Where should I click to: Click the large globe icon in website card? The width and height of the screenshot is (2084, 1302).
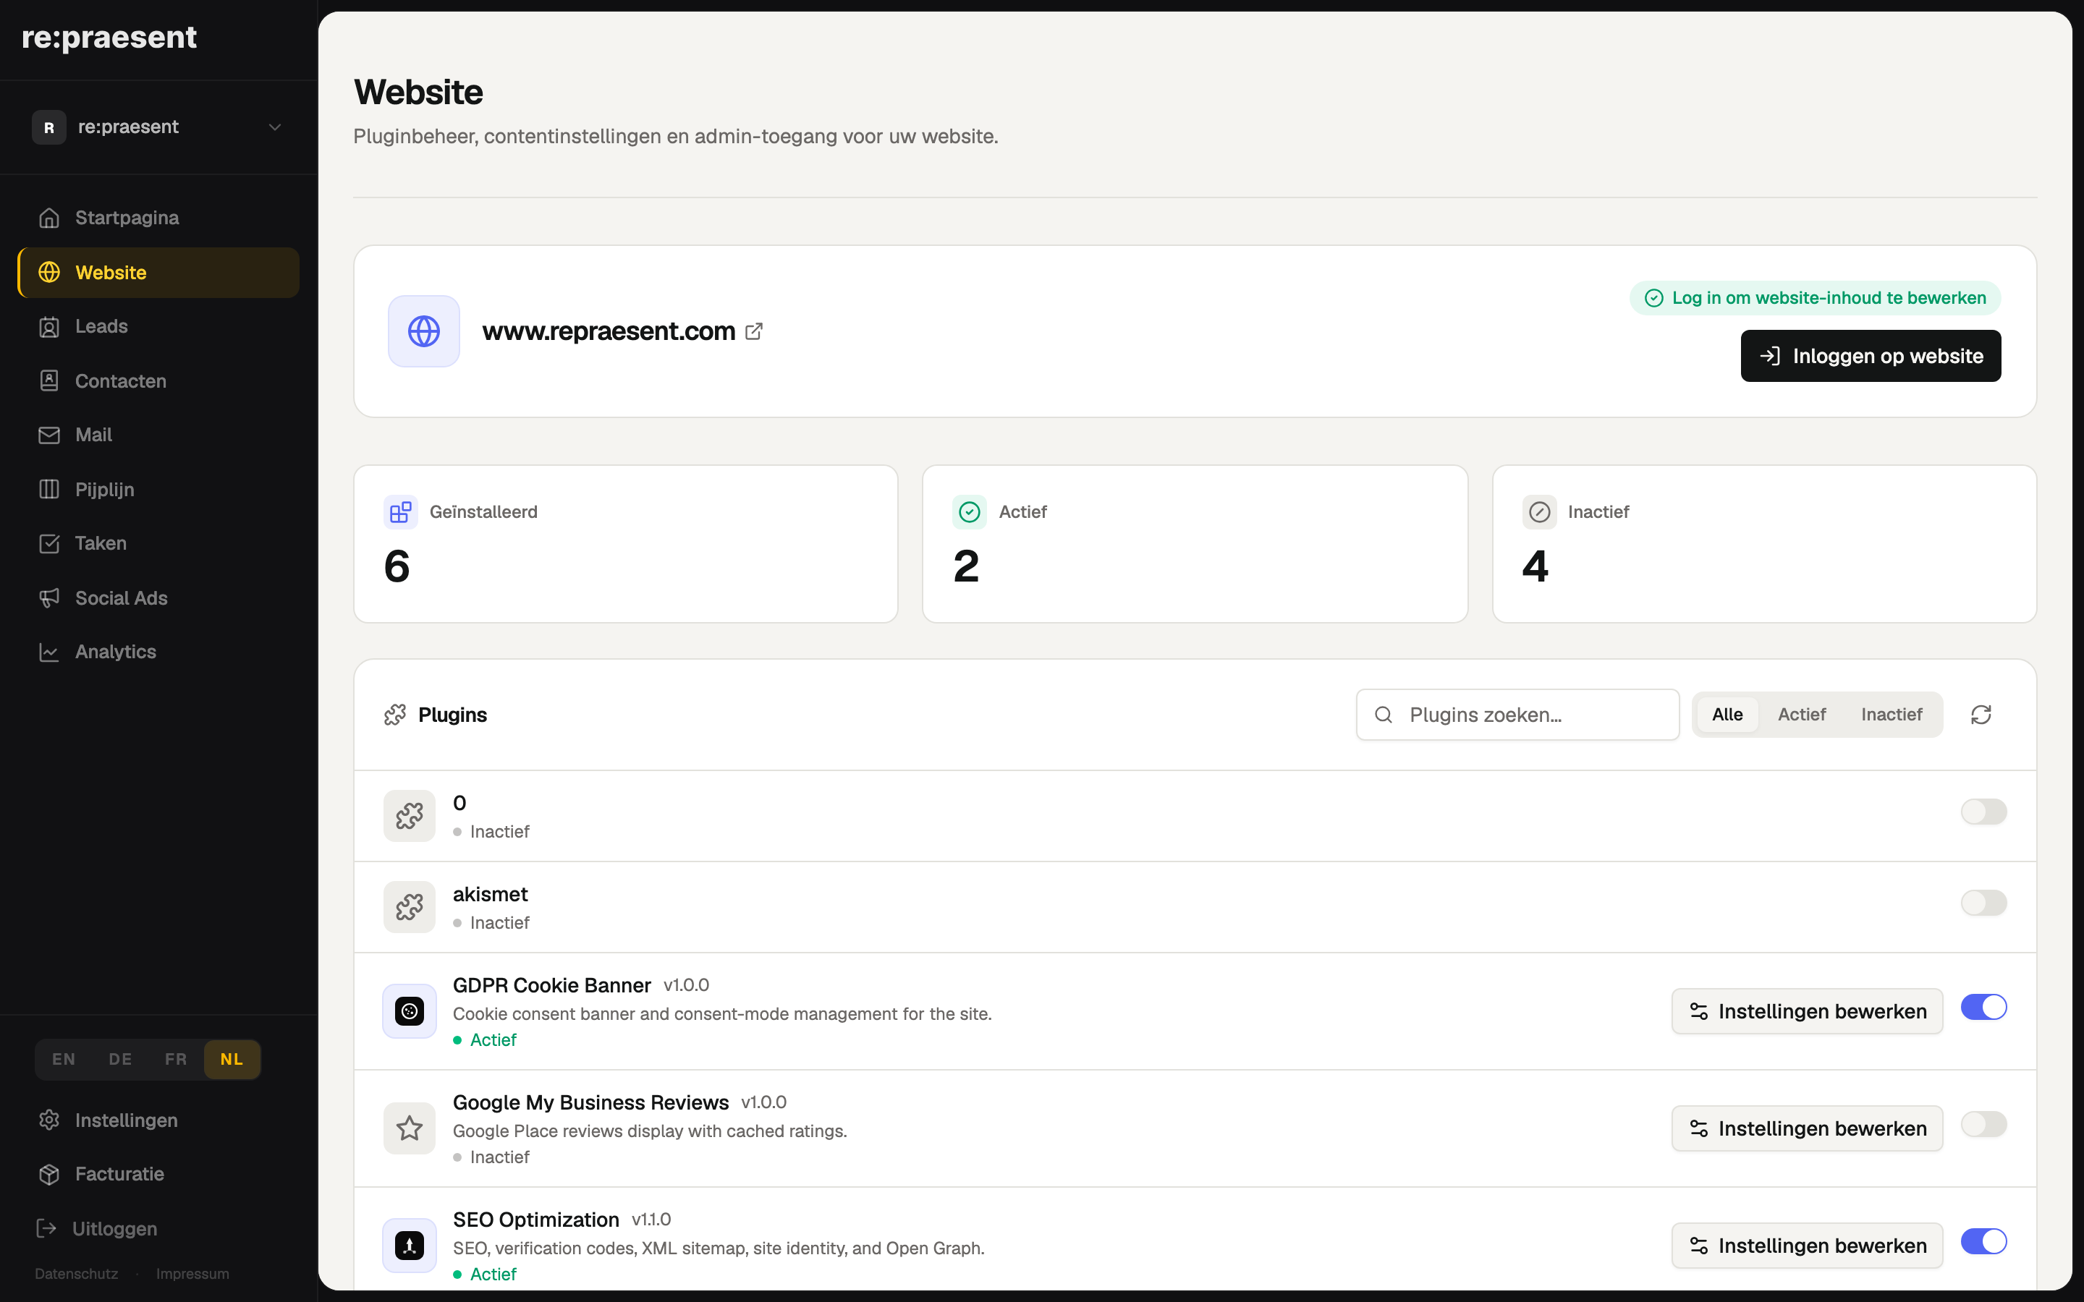424,331
